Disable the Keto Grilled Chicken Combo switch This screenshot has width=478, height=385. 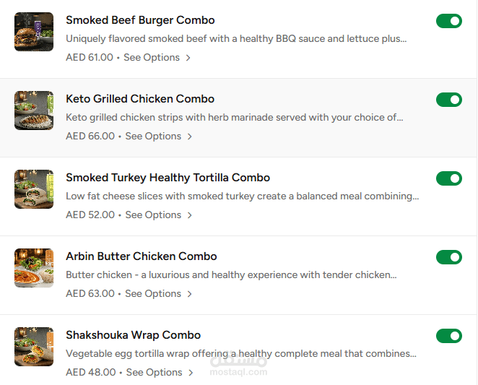click(x=448, y=100)
